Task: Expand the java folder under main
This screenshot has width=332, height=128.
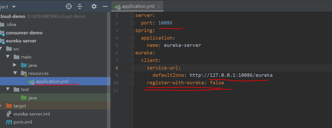Action: click(x=15, y=65)
